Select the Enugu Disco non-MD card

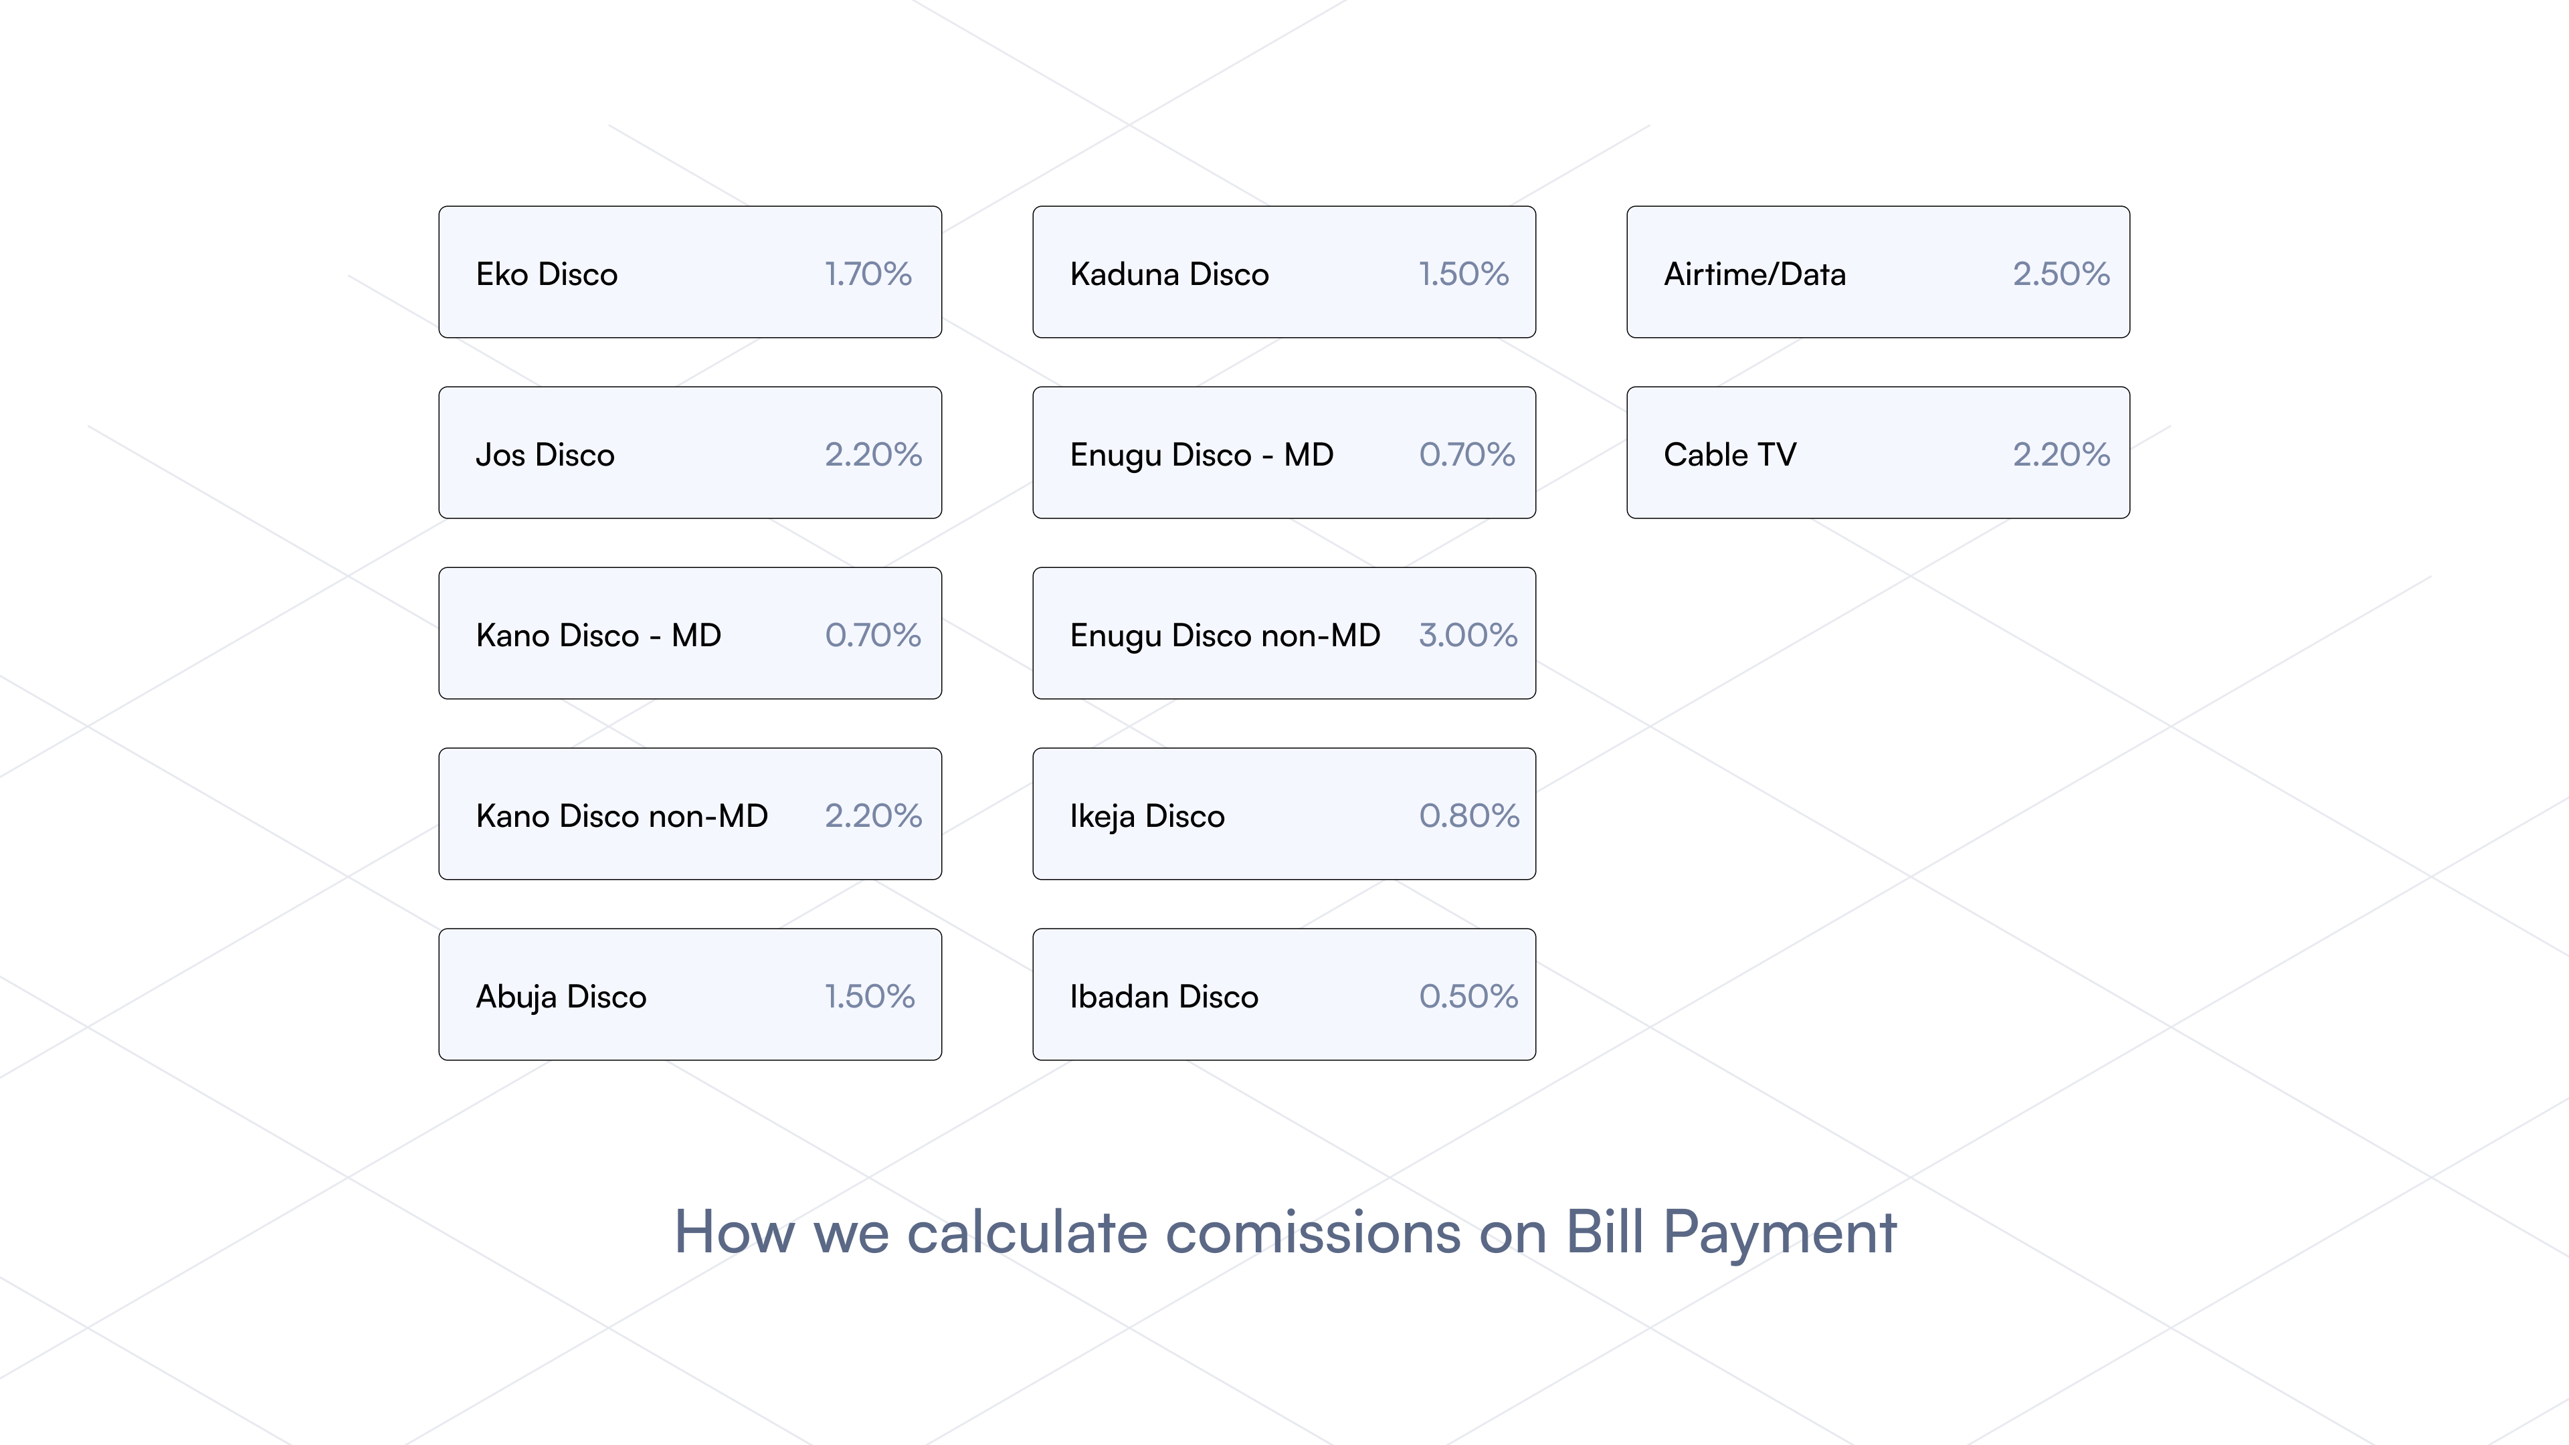[x=1284, y=634]
